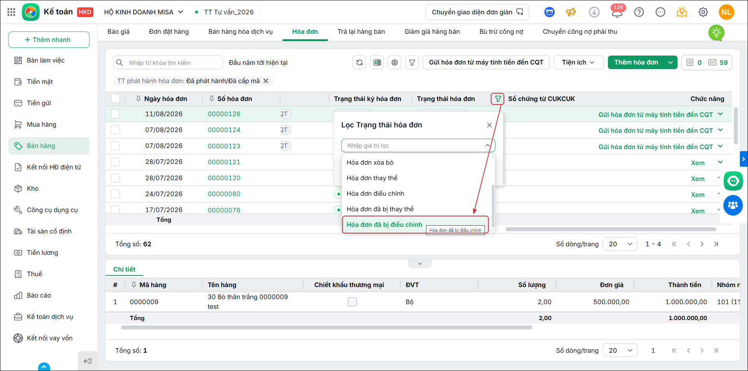748x371 pixels.
Task: Click the invoice table horizontal scrollbar
Action: pyautogui.click(x=611, y=229)
